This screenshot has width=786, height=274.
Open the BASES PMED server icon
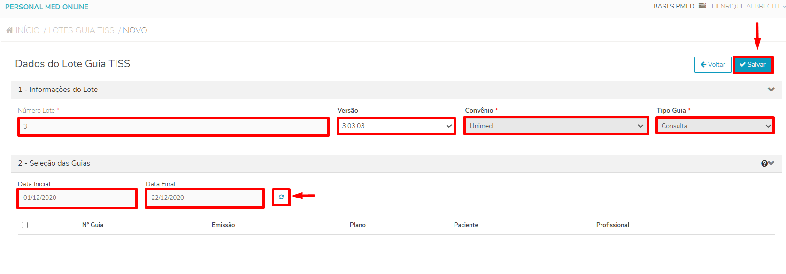coord(702,6)
